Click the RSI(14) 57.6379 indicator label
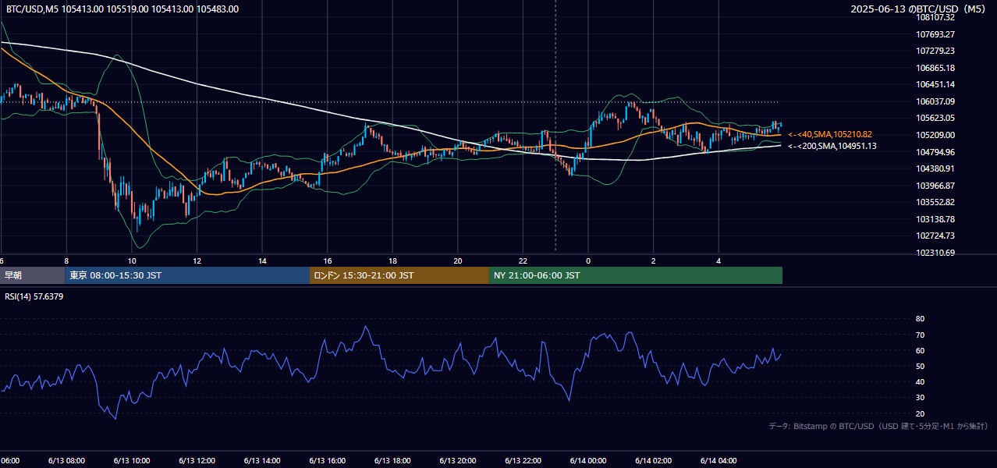Screen dimensions: 997x468 click(34, 296)
